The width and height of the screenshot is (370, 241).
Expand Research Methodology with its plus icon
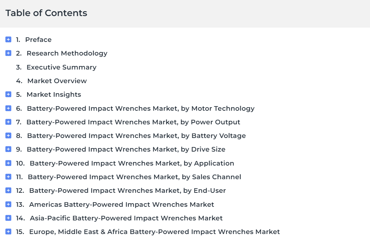click(8, 53)
